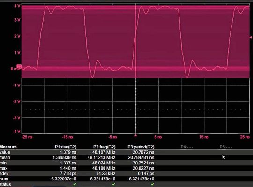The width and height of the screenshot is (253, 187).
Task: Click the sdev row label
Action: click(x=4, y=173)
